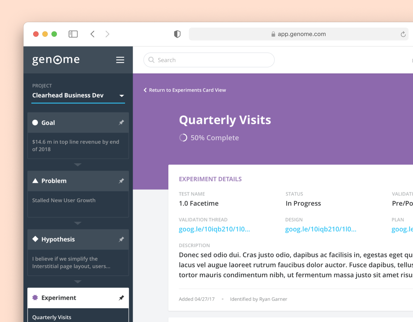Click in the Search field
The height and width of the screenshot is (322, 413).
tap(209, 60)
